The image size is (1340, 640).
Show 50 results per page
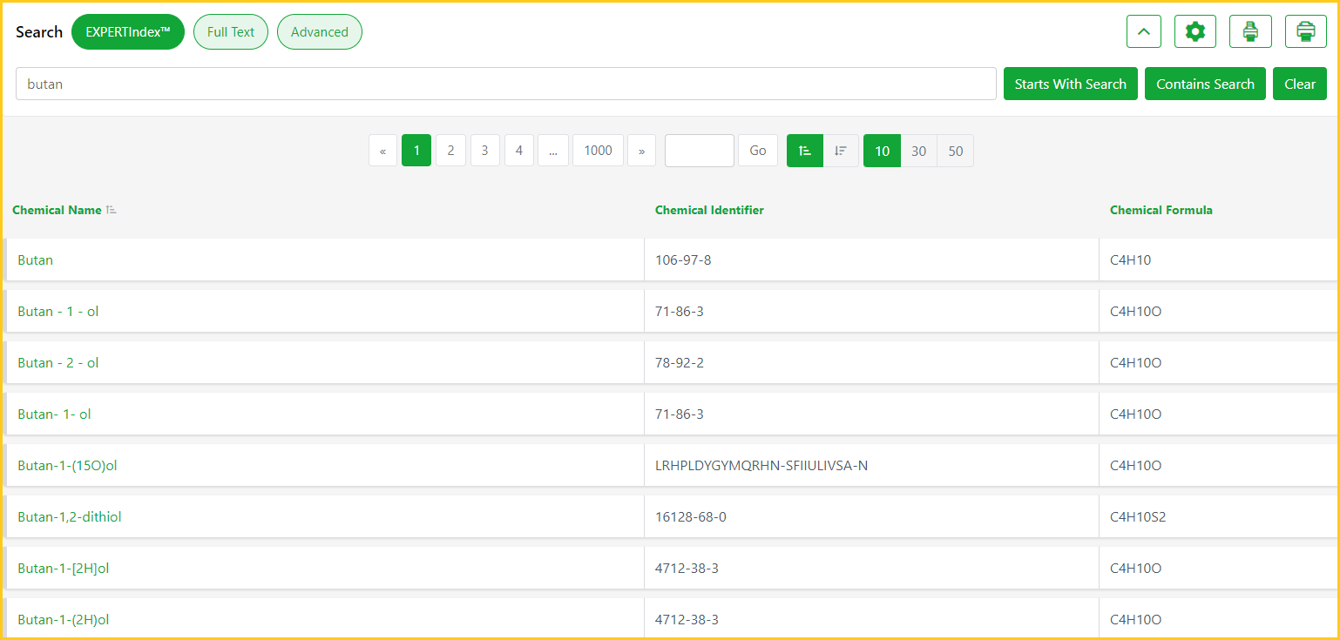coord(955,151)
